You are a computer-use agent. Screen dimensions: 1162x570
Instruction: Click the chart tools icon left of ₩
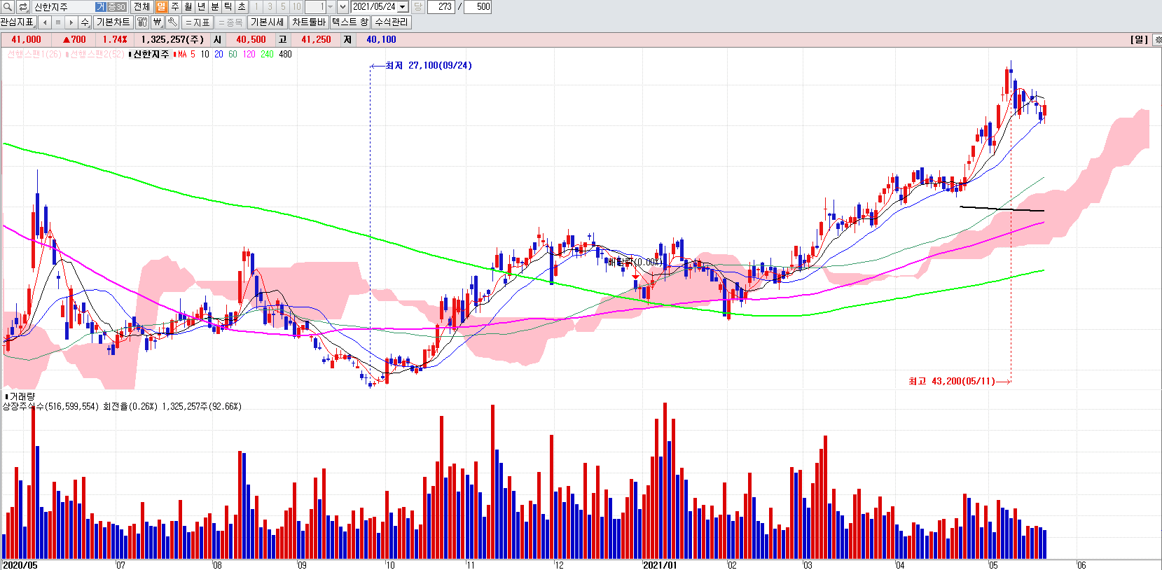point(142,22)
